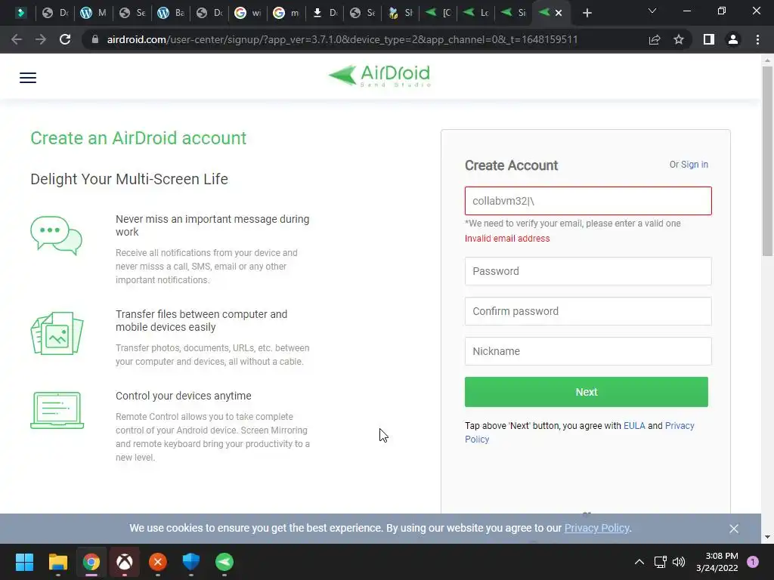Open the notification center badge

pyautogui.click(x=753, y=562)
